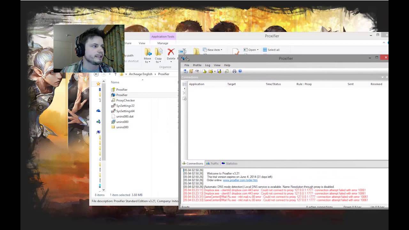
Task: Click the blue Help toolbar icon
Action: [x=240, y=71]
